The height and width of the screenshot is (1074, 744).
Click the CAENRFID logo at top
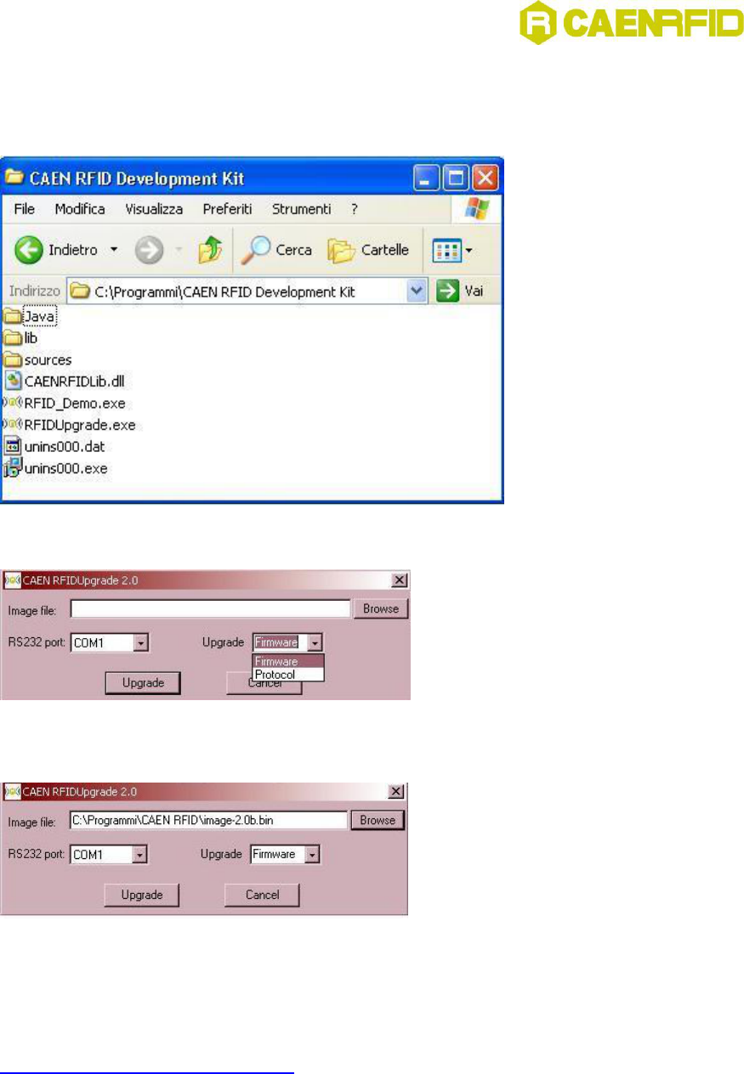(631, 23)
